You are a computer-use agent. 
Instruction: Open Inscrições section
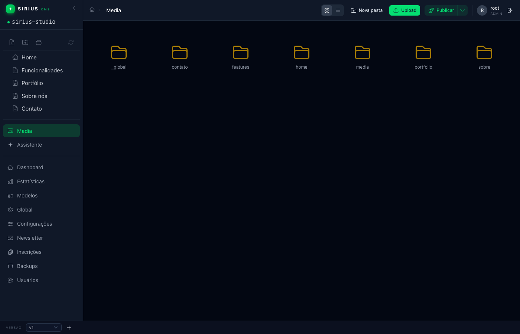tap(41, 252)
